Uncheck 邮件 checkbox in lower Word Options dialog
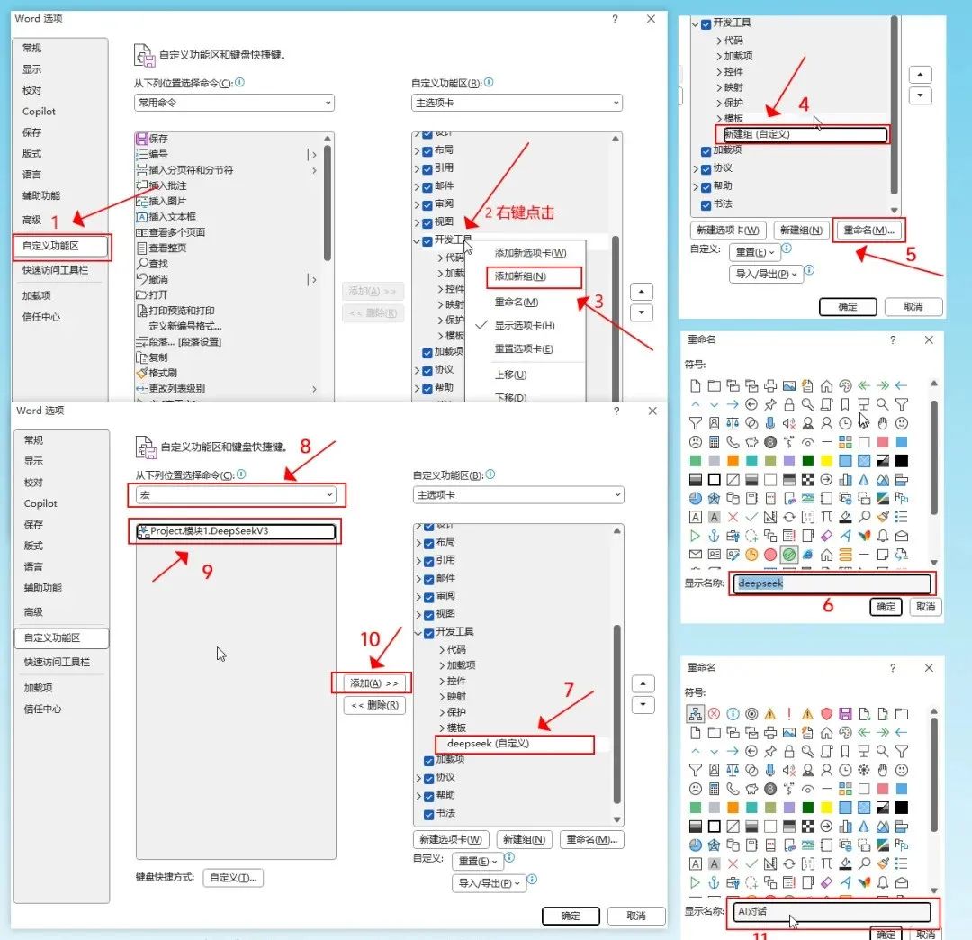The height and width of the screenshot is (940, 972). tap(429, 579)
